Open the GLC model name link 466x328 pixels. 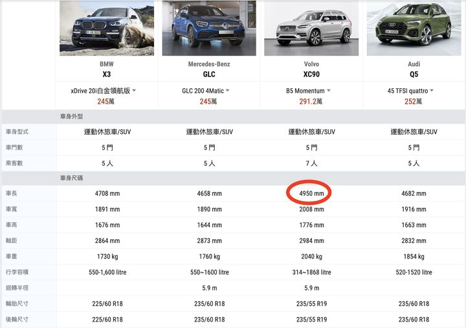pyautogui.click(x=209, y=74)
